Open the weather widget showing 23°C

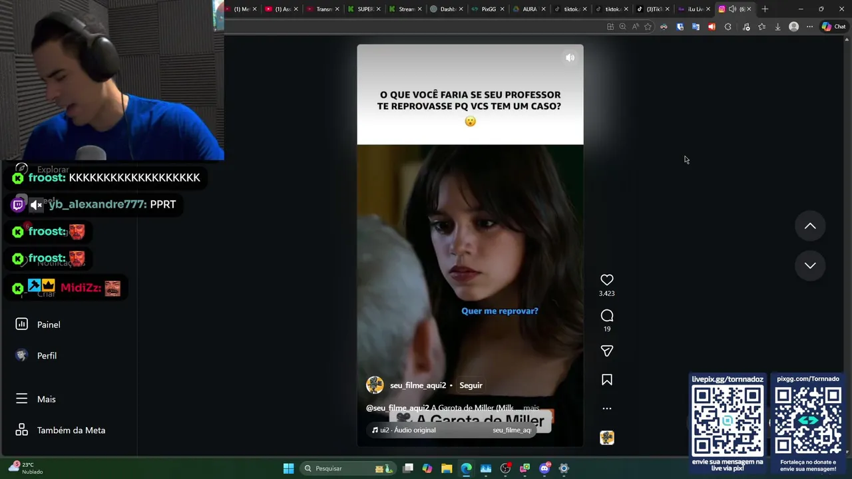25,468
